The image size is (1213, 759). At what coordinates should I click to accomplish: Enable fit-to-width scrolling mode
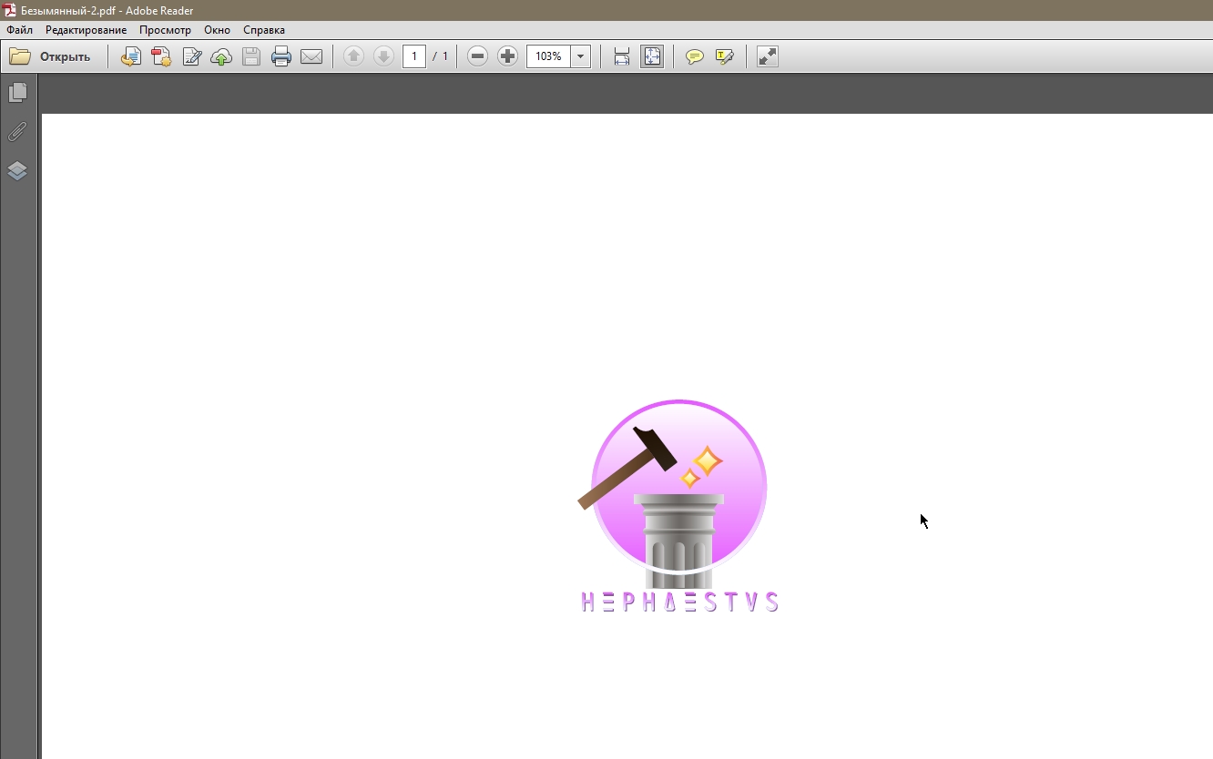point(622,56)
